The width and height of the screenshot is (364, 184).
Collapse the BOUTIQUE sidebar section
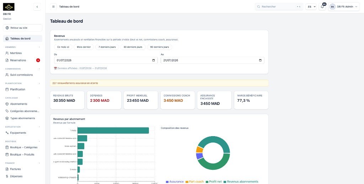pyautogui.click(x=39, y=141)
